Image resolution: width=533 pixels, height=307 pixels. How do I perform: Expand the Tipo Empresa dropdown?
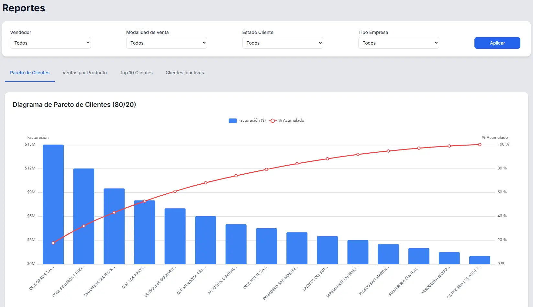[x=398, y=43]
